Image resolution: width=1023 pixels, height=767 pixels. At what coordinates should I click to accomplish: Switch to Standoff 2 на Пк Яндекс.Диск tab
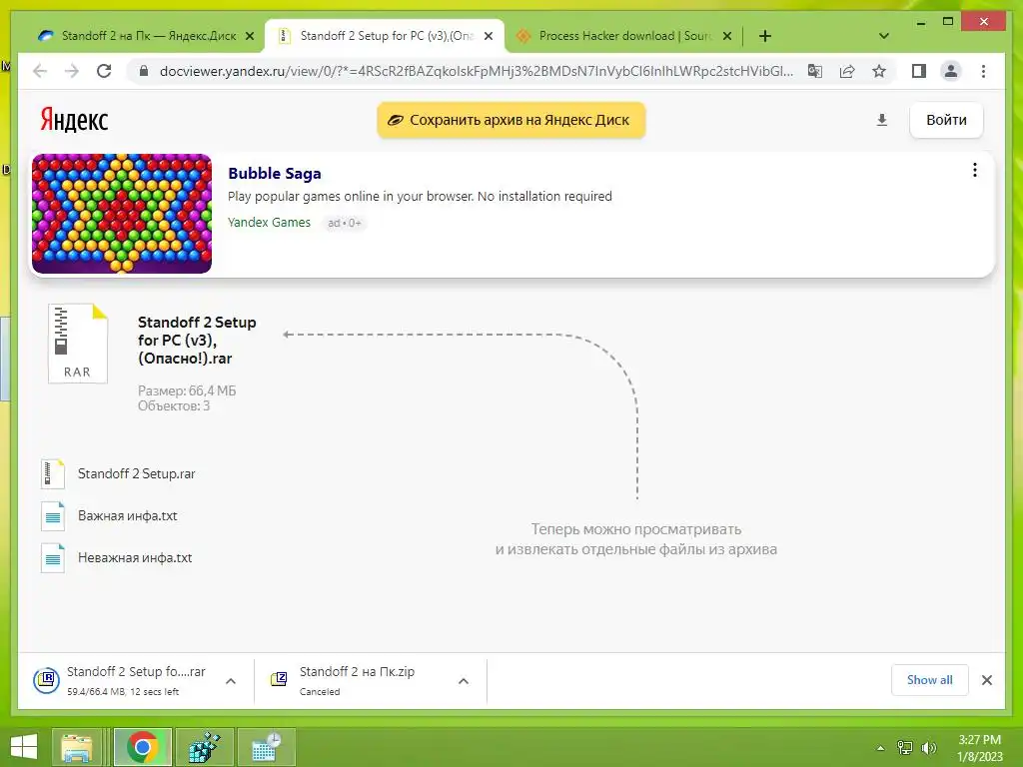(148, 36)
